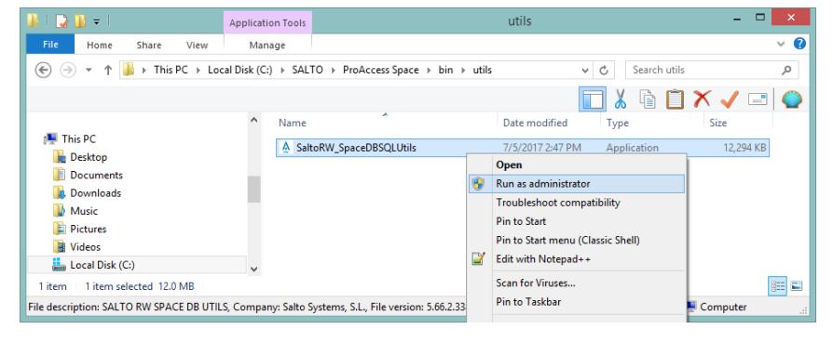Open Downloads in navigation pane
833x342 pixels.
click(95, 193)
